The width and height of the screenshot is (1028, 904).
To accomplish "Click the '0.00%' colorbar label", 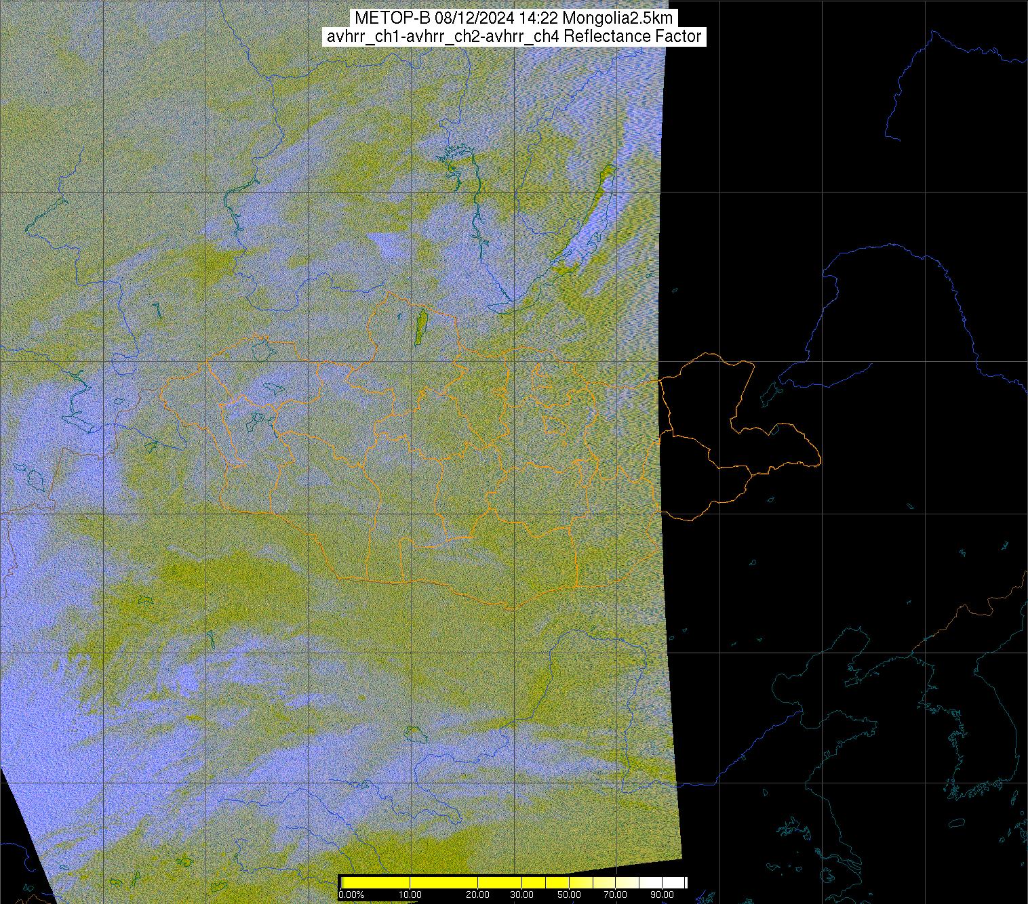I will tap(351, 895).
